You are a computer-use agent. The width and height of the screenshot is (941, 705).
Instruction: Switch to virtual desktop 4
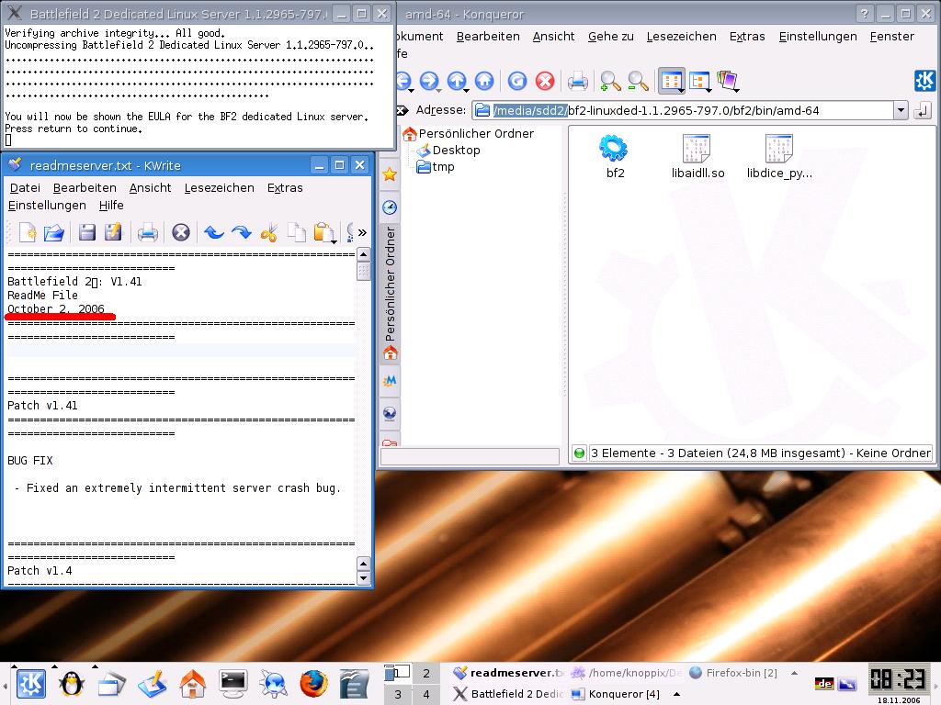pos(426,694)
